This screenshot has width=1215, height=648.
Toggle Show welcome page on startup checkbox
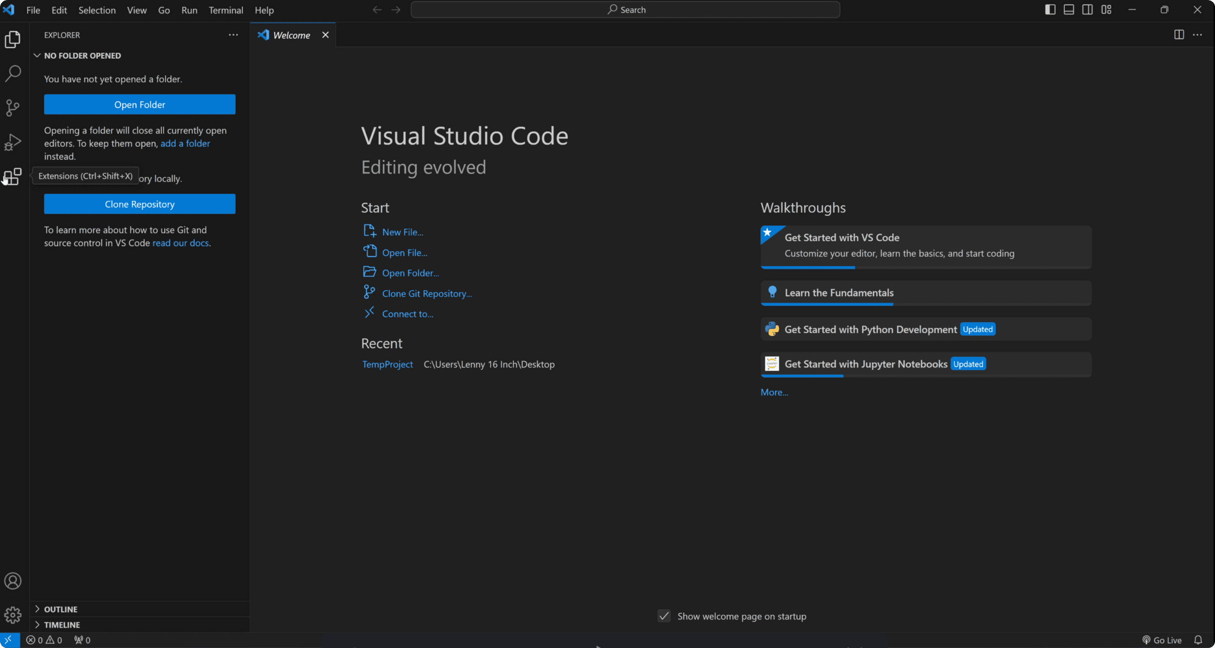(x=664, y=616)
